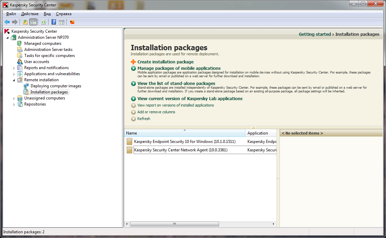Open View current version of Kaspersky Lab applications
This screenshot has width=386, height=238.
(190, 98)
